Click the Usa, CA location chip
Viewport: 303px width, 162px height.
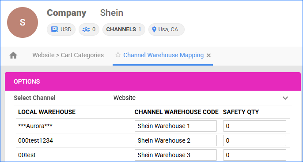(x=167, y=29)
